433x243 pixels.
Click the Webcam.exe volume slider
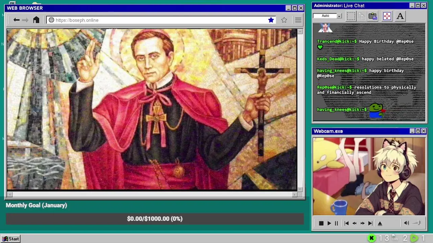[417, 223]
